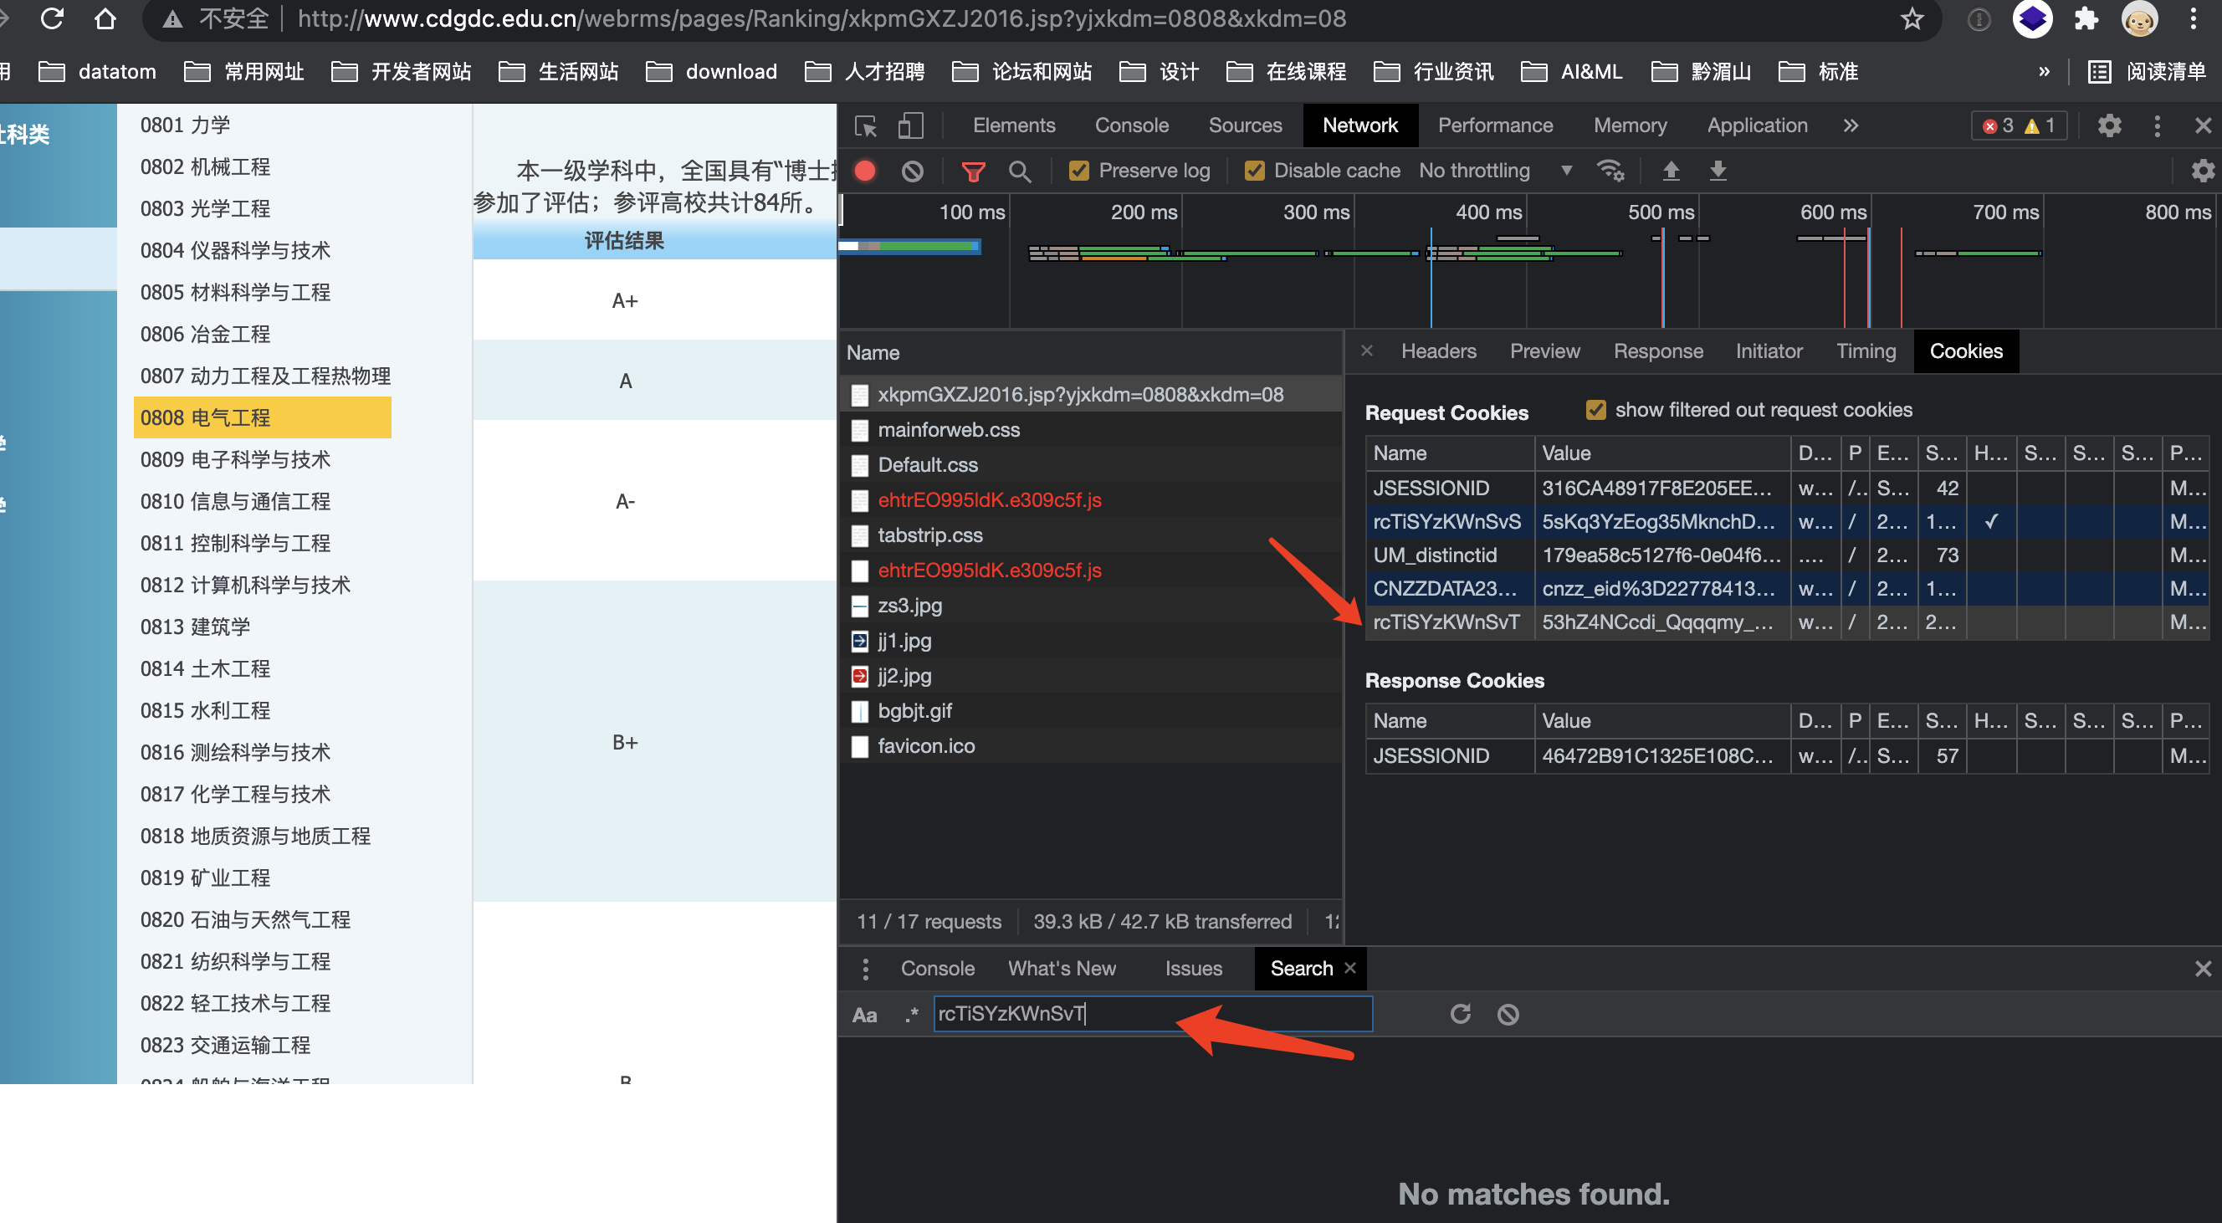2222x1223 pixels.
Task: Expand more DevTools tabs chevron
Action: click(x=1851, y=126)
